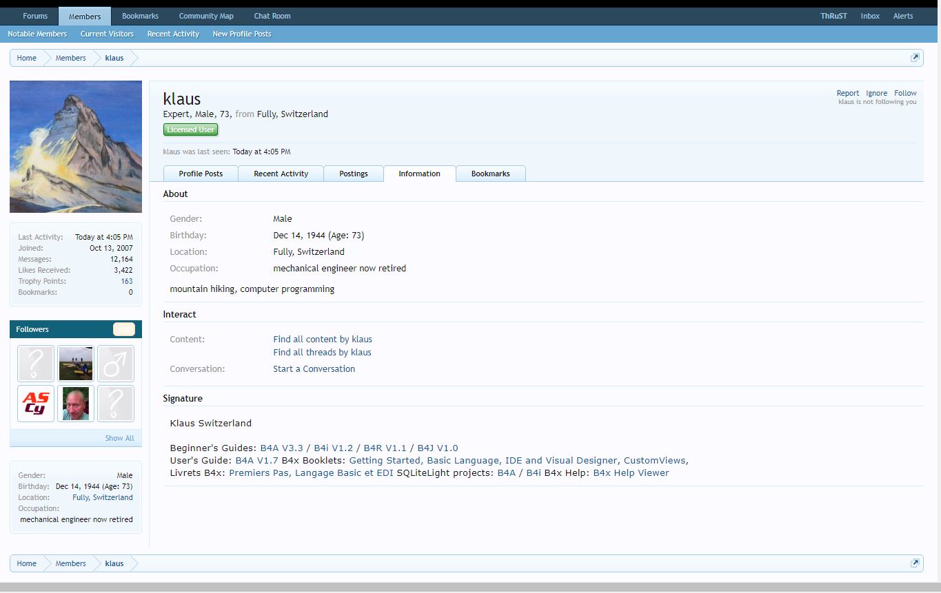
Task: Follow klaus using the Follow link
Action: 905,92
